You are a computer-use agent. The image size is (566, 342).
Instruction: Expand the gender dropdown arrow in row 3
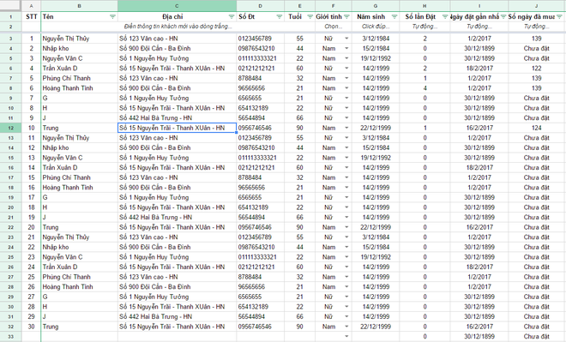(346, 39)
